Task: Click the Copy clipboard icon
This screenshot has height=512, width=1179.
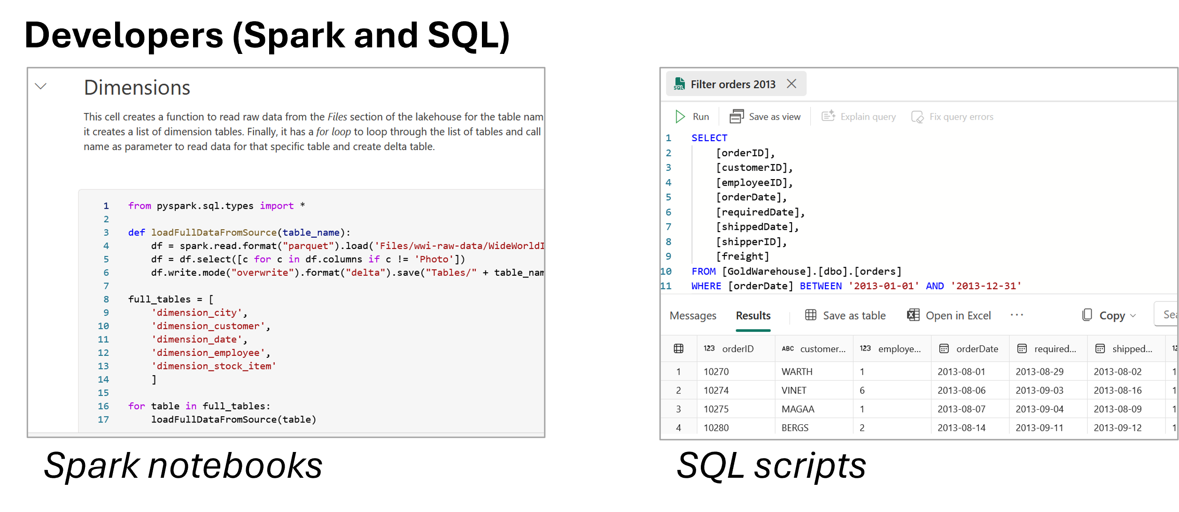Action: pos(1087,315)
